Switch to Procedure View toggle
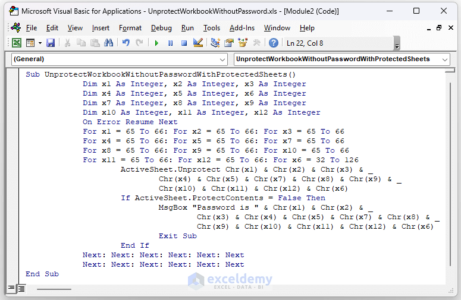 (x=11, y=288)
